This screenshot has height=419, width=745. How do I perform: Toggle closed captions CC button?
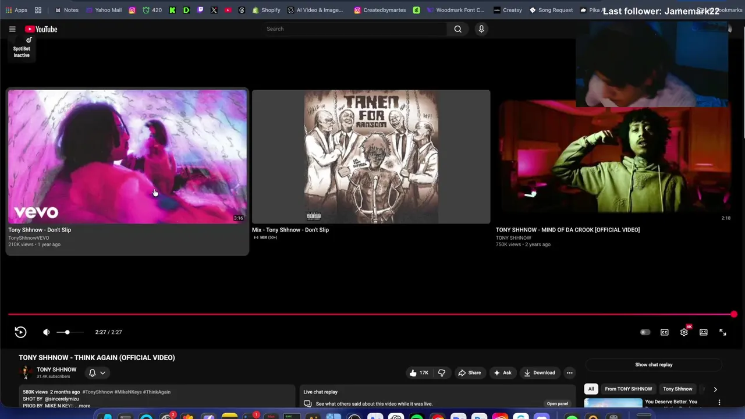click(665, 332)
